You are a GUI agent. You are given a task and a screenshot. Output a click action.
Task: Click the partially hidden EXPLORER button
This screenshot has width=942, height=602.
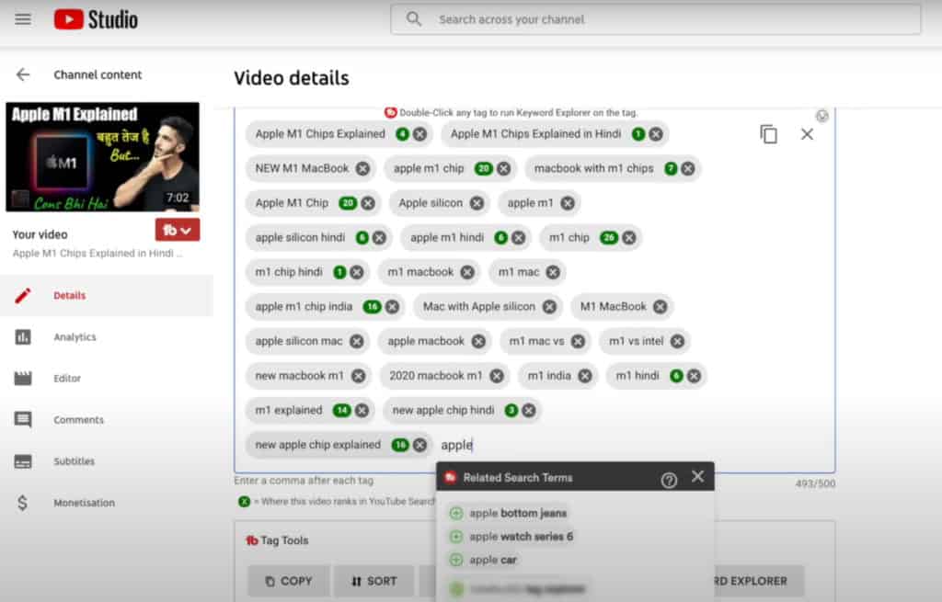click(x=758, y=581)
